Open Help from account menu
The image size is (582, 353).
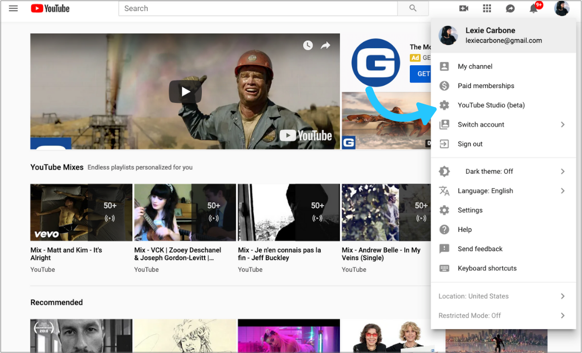coord(503,229)
